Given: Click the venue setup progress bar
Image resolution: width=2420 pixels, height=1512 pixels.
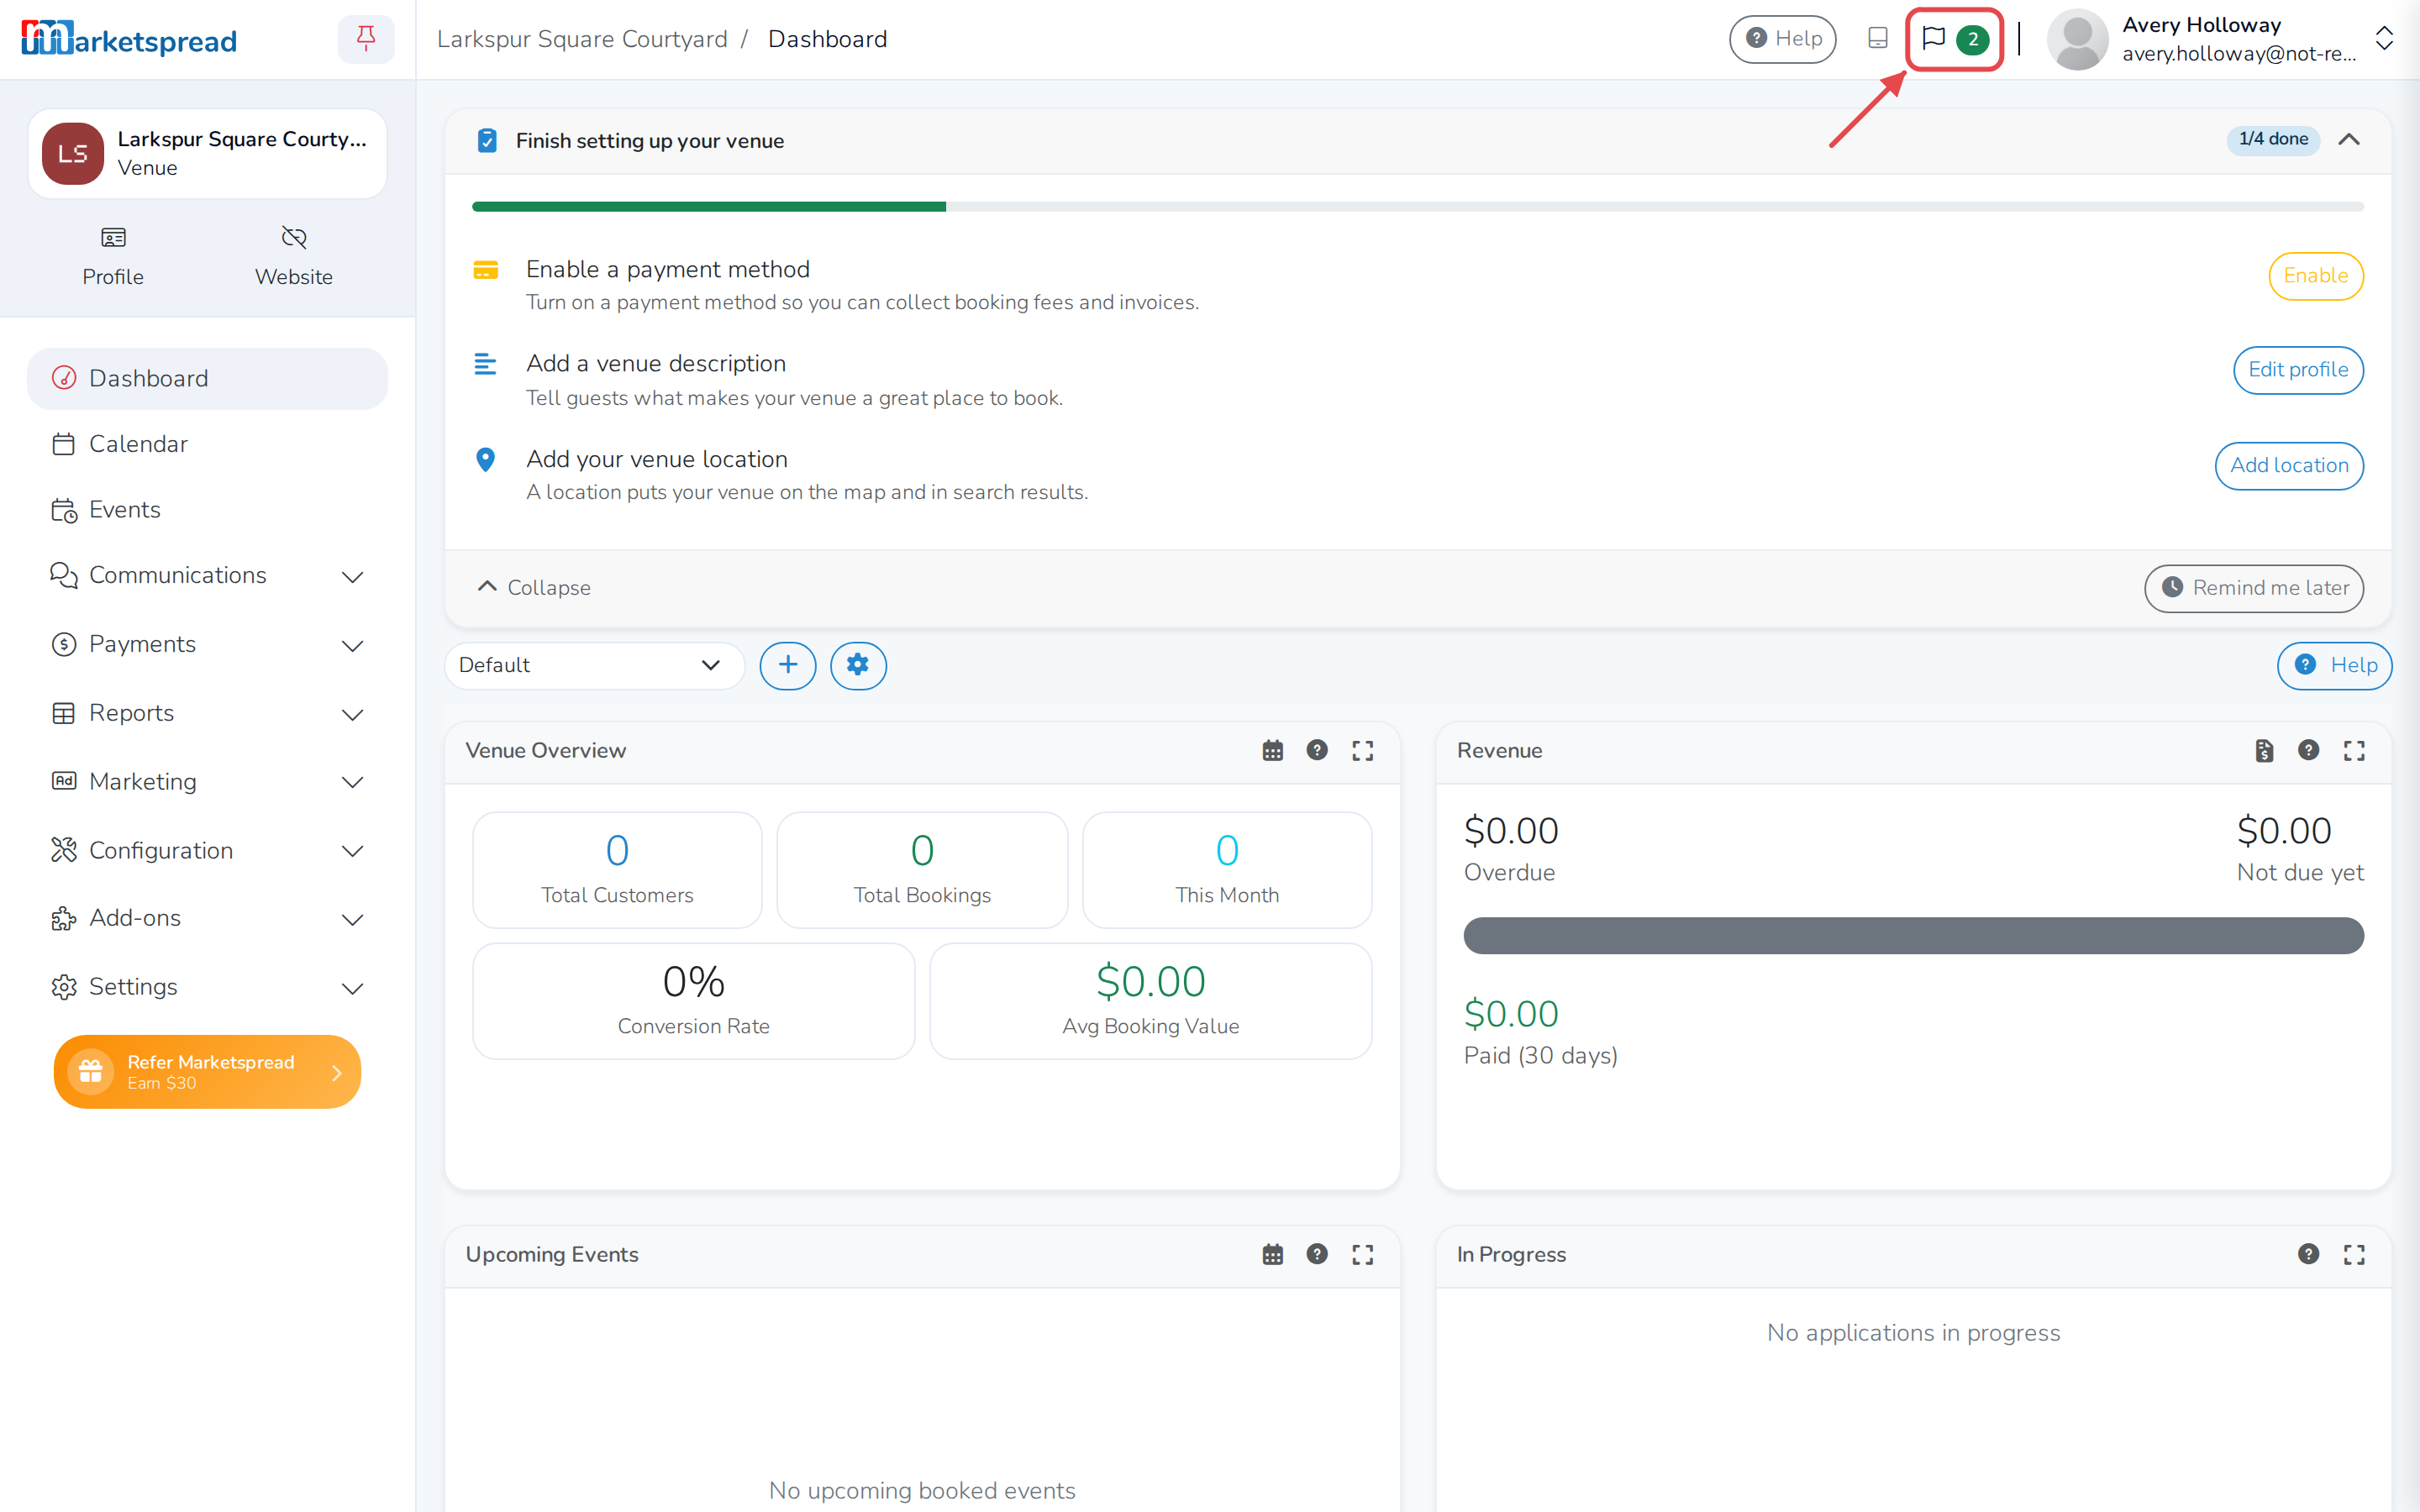Looking at the screenshot, I should 1417,207.
